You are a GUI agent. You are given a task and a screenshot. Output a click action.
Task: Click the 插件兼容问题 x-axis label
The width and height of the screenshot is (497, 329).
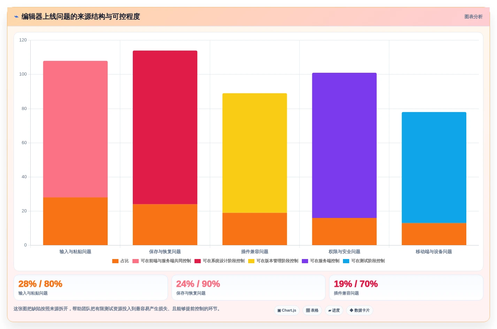pos(255,252)
